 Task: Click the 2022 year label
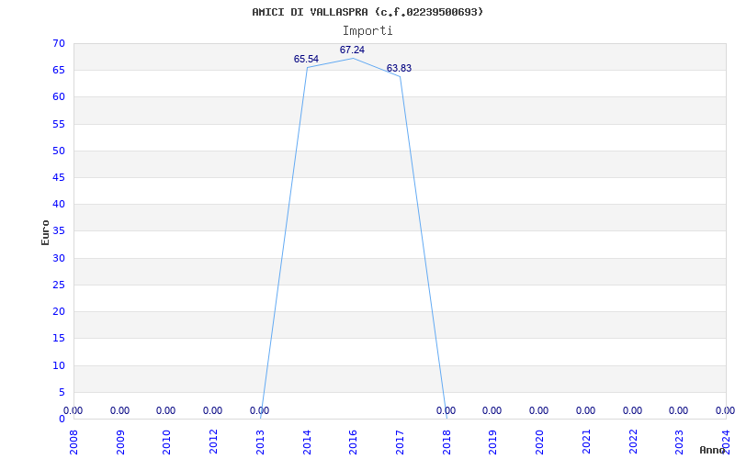click(633, 442)
